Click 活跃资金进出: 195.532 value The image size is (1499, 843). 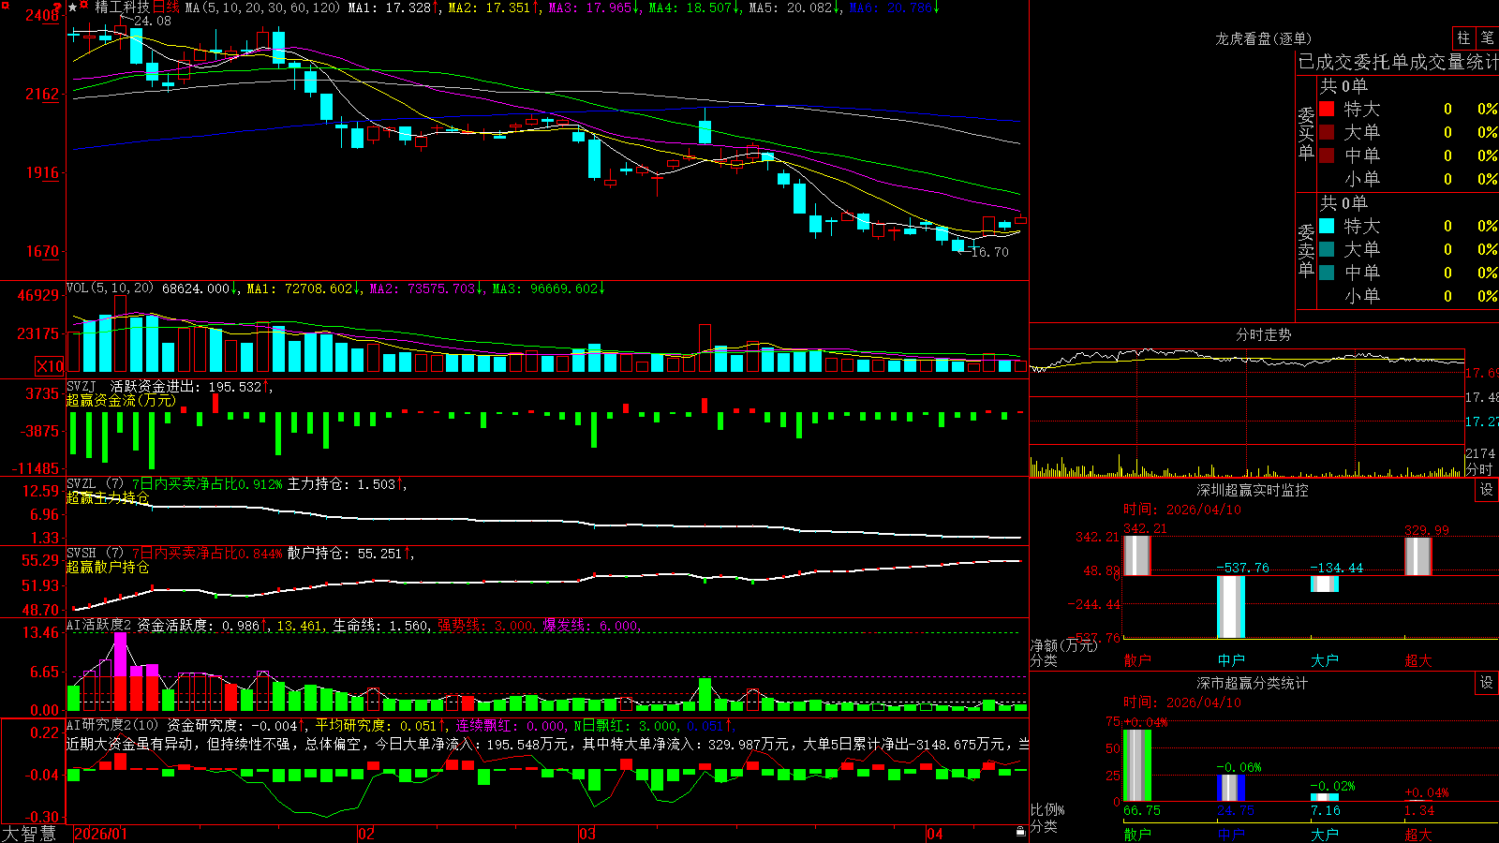coord(190,387)
